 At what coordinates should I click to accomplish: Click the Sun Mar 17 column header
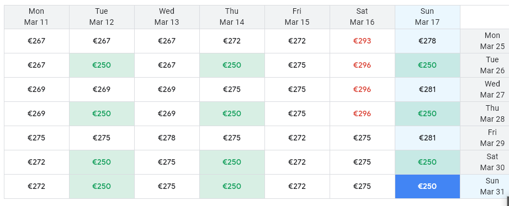click(x=427, y=17)
